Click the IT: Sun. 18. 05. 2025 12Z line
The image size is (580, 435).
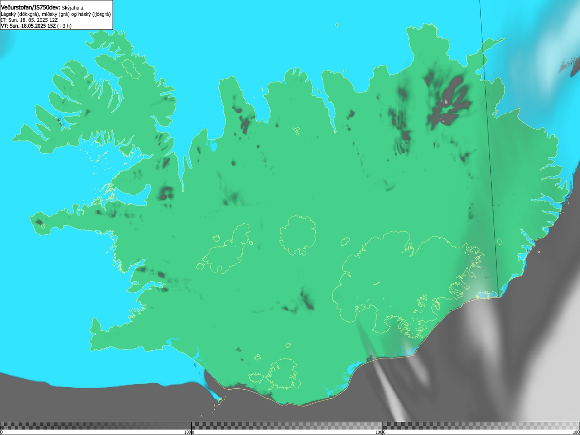coord(29,20)
